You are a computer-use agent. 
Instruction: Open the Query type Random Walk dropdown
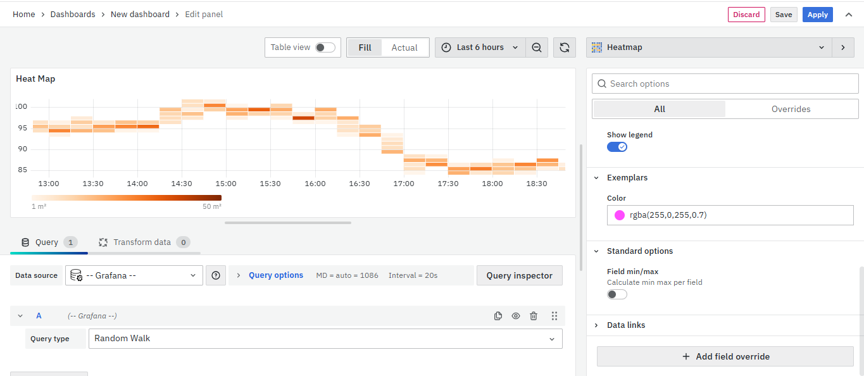(325, 339)
